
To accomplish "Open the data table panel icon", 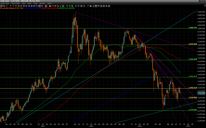I will [46, 6].
